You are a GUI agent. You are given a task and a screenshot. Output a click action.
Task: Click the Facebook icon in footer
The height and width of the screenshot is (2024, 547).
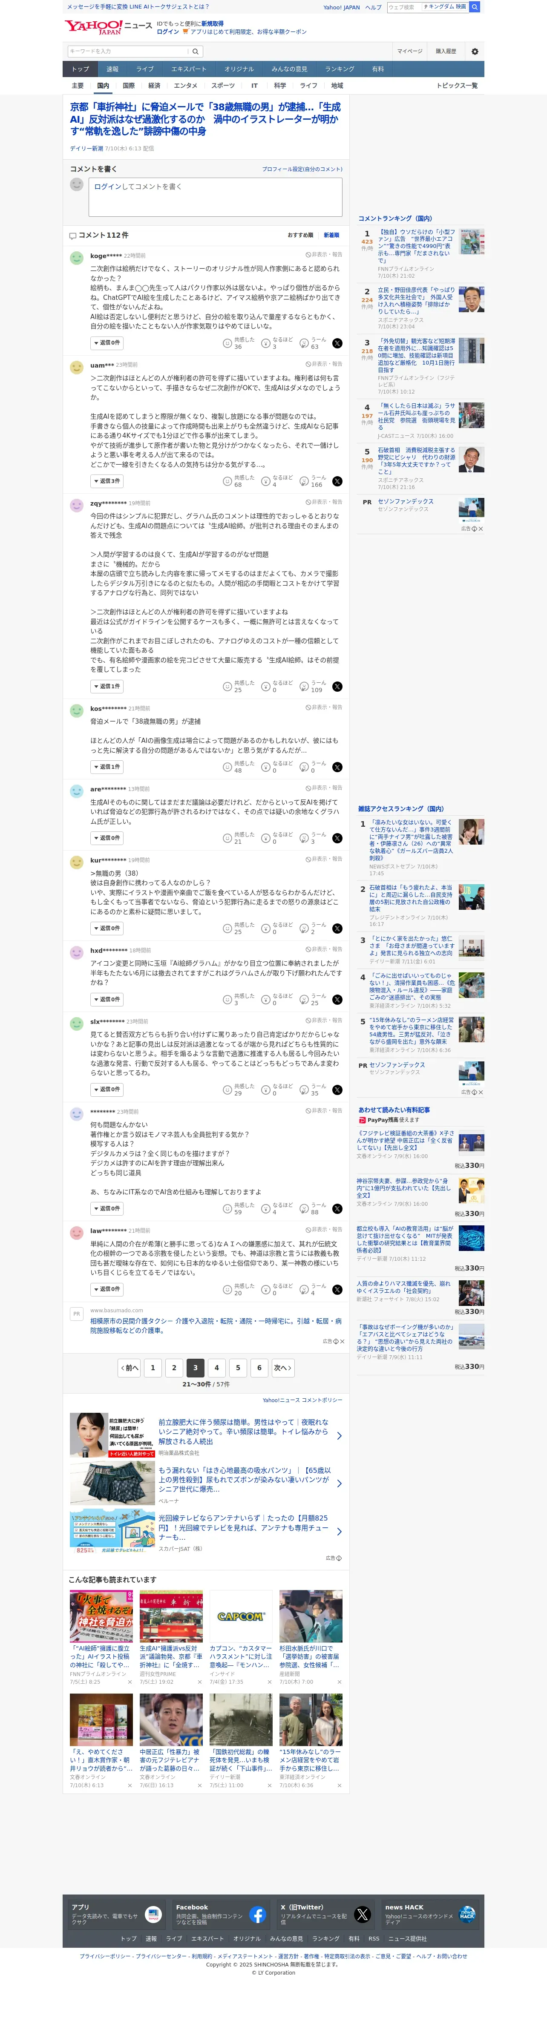coord(257,1915)
